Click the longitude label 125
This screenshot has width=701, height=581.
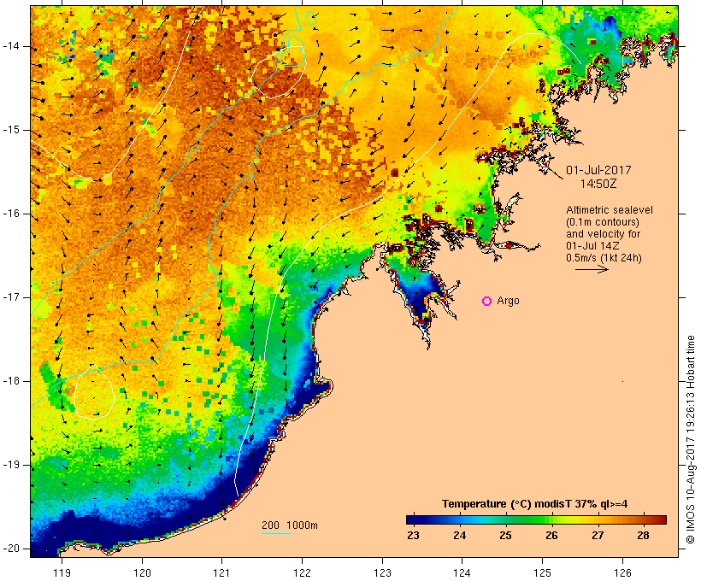pos(542,572)
